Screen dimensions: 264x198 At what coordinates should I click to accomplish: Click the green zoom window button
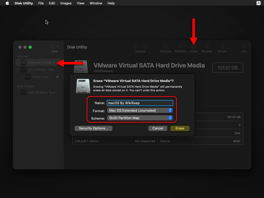point(30,47)
